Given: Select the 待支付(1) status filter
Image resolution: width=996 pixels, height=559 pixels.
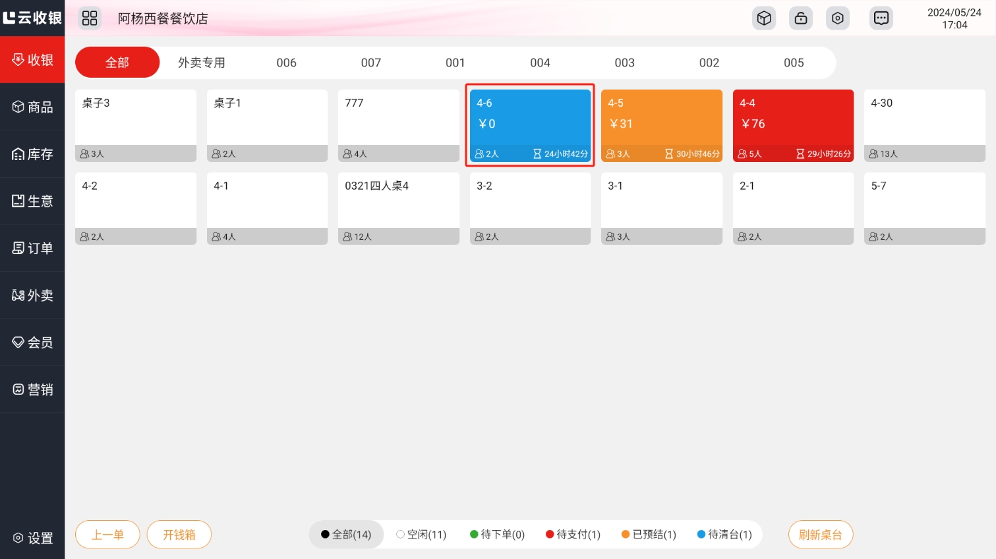Looking at the screenshot, I should [x=573, y=535].
